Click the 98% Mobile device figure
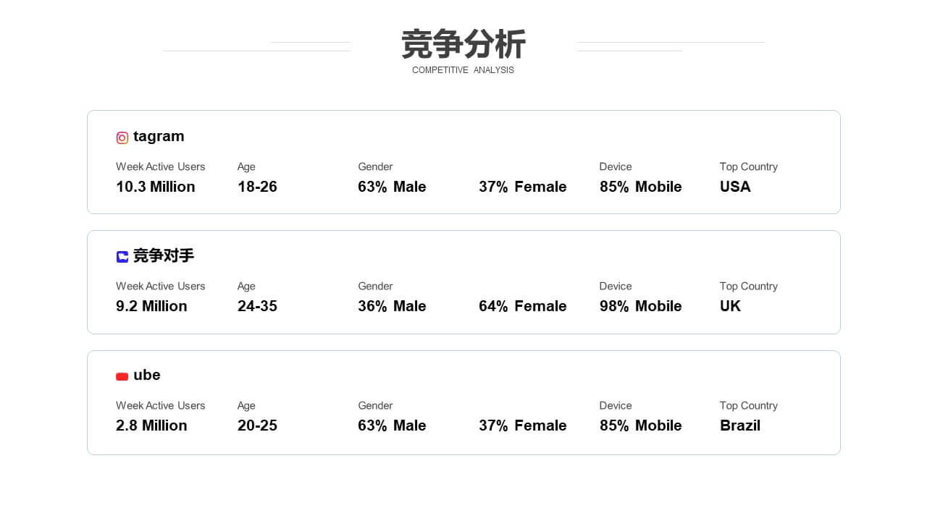The height and width of the screenshot is (521, 927). 641,306
